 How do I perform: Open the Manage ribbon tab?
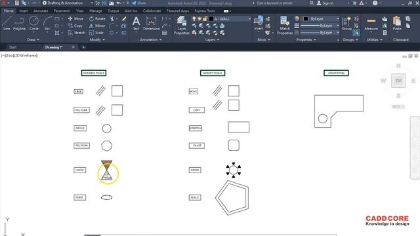96,11
